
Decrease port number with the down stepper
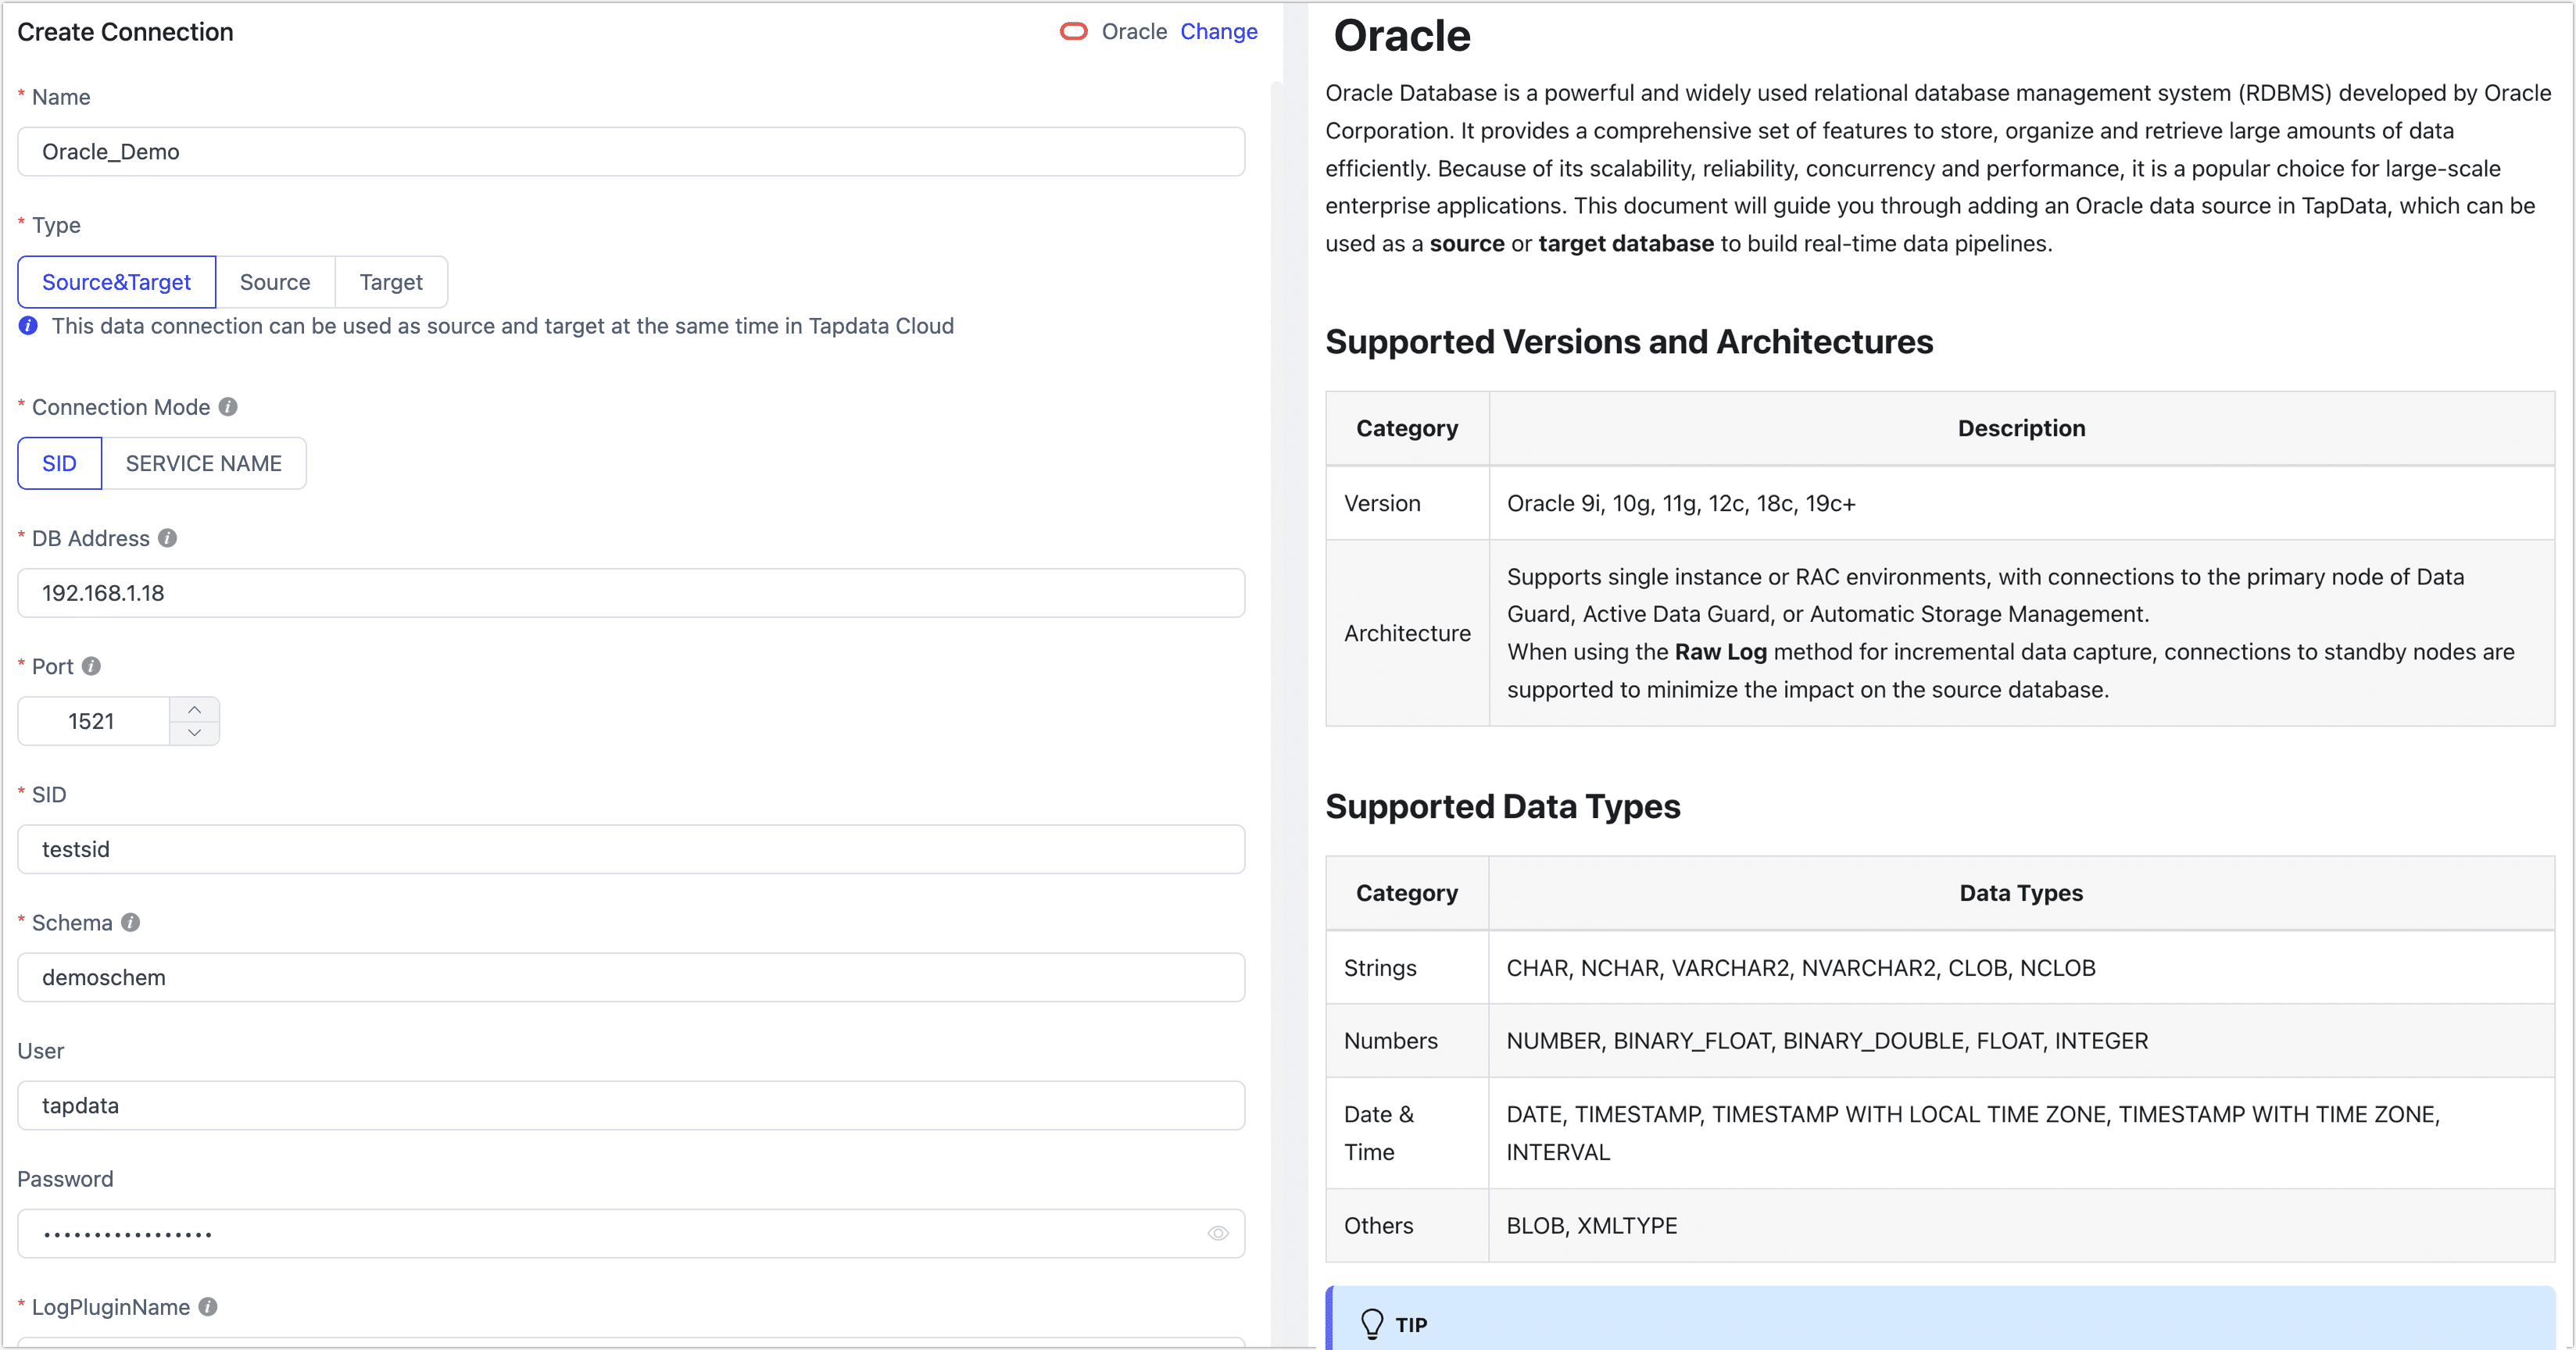click(195, 734)
